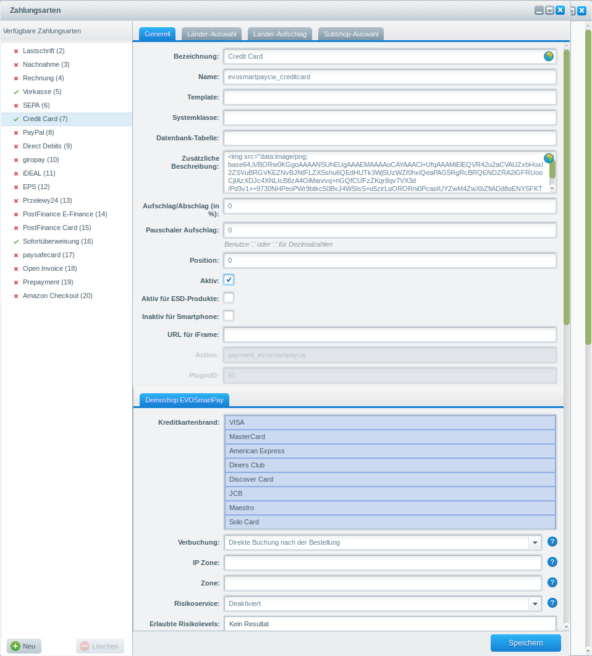The width and height of the screenshot is (592, 656).
Task: Click green plus Neu button
Action: 24,646
